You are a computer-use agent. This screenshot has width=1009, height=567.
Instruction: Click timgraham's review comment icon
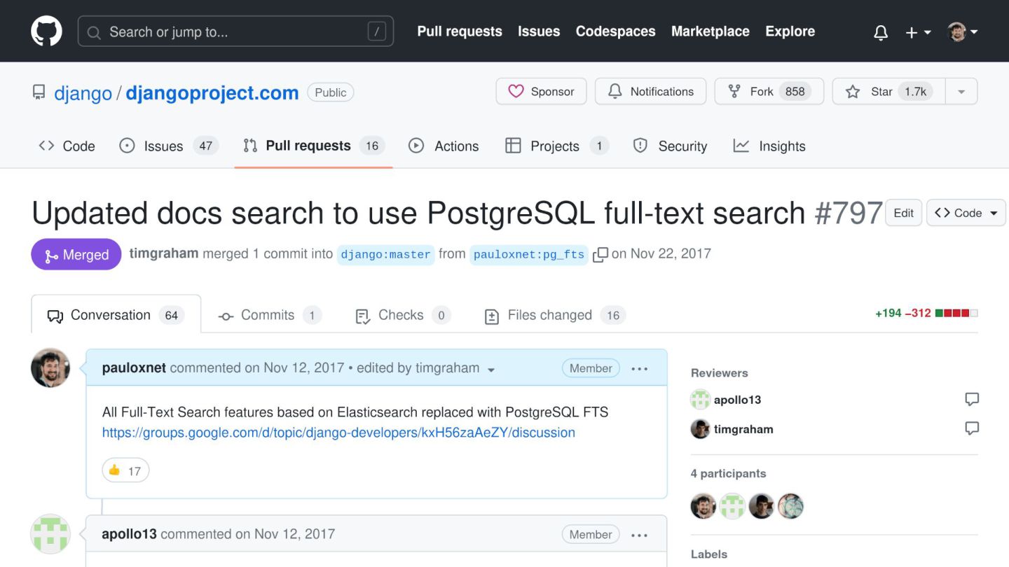tap(972, 428)
